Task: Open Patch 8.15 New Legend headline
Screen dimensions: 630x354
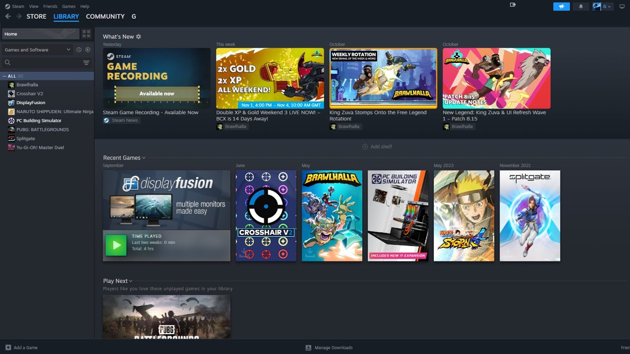Action: click(494, 116)
